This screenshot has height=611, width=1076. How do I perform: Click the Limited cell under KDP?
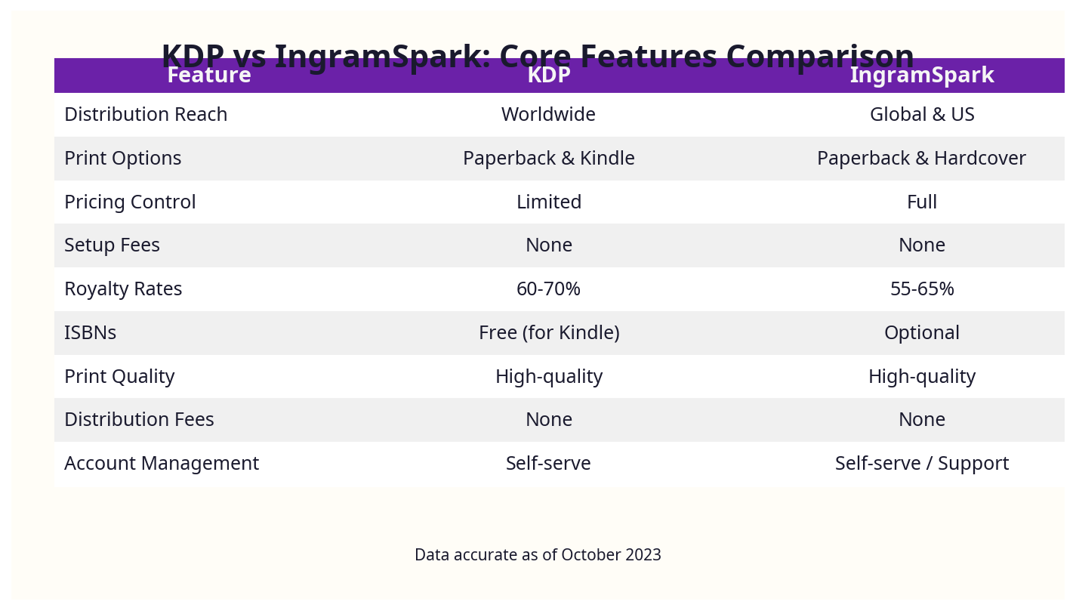point(549,202)
